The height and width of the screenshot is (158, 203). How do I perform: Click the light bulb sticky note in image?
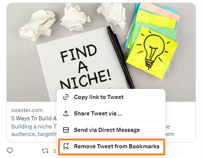pos(152,52)
